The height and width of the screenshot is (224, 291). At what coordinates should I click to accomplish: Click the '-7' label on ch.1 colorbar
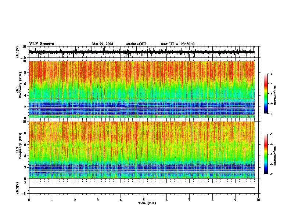point(271,113)
